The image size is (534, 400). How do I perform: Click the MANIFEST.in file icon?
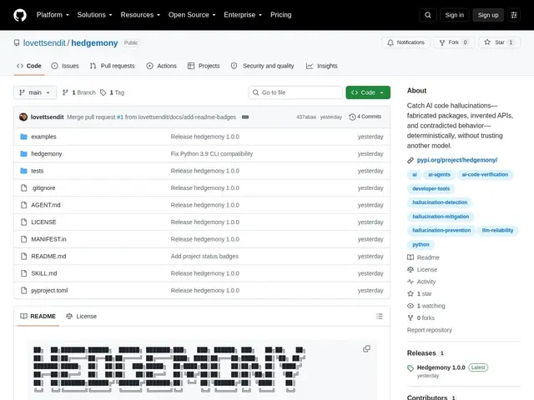click(x=24, y=239)
